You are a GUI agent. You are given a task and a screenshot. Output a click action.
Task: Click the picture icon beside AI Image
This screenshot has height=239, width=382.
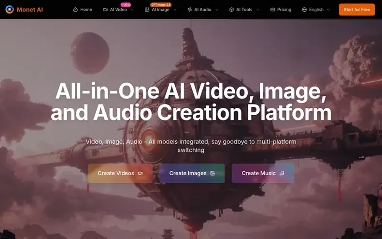(147, 10)
